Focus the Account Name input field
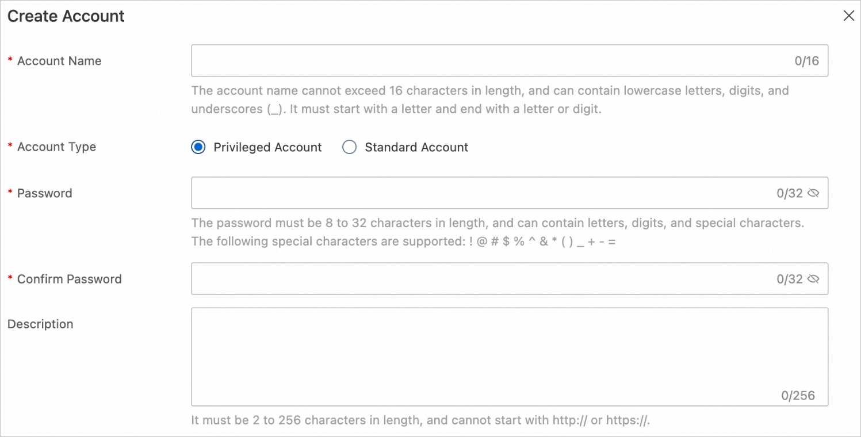Screen dimensions: 861x437 point(489,61)
